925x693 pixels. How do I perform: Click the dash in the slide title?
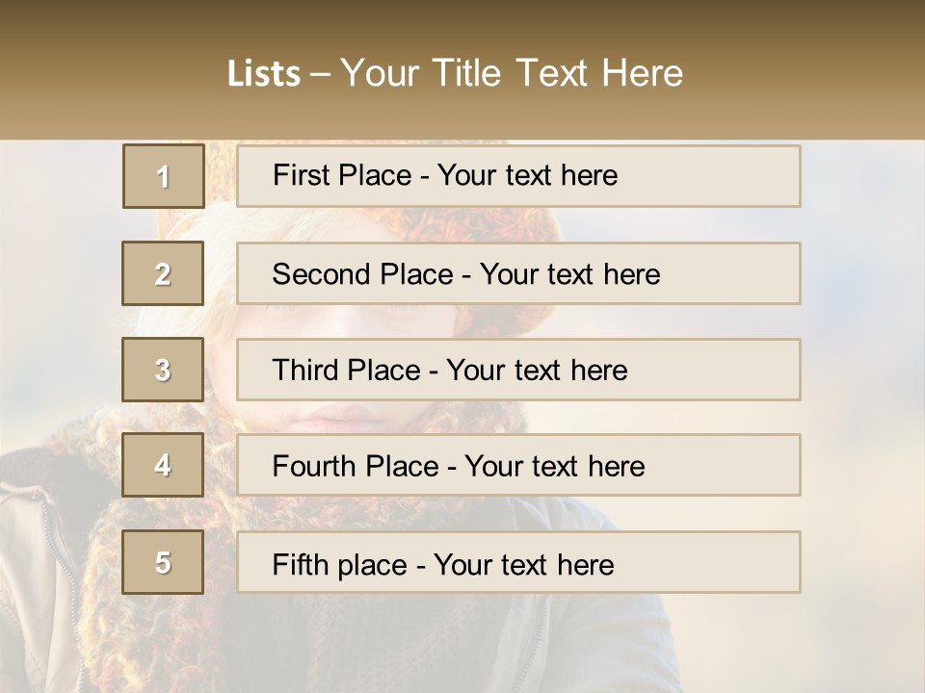(321, 74)
